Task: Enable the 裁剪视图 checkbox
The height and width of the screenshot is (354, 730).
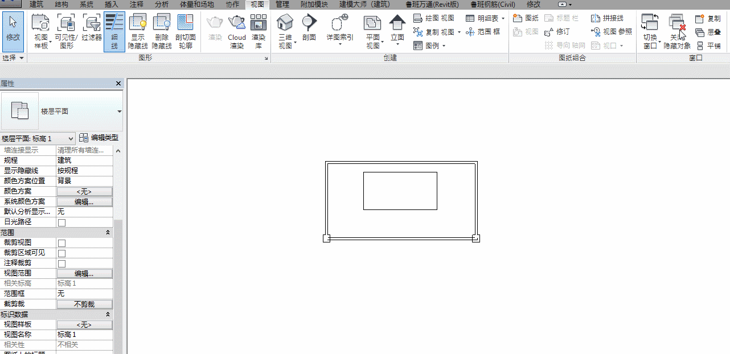Action: 61,243
